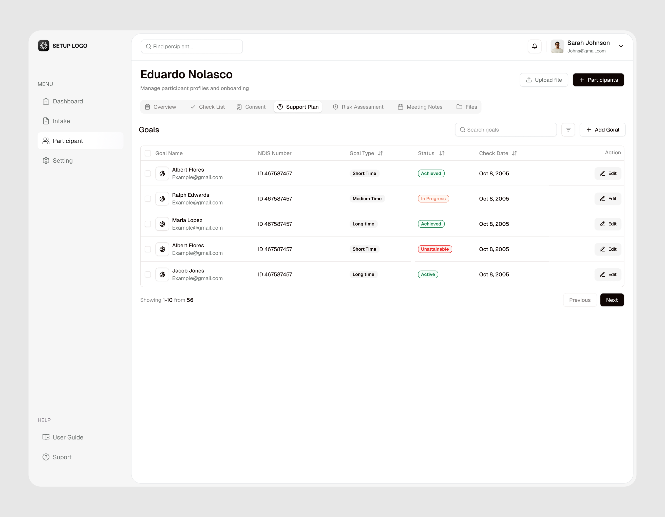Go to the next page of goals
This screenshot has width=665, height=517.
pos(612,300)
